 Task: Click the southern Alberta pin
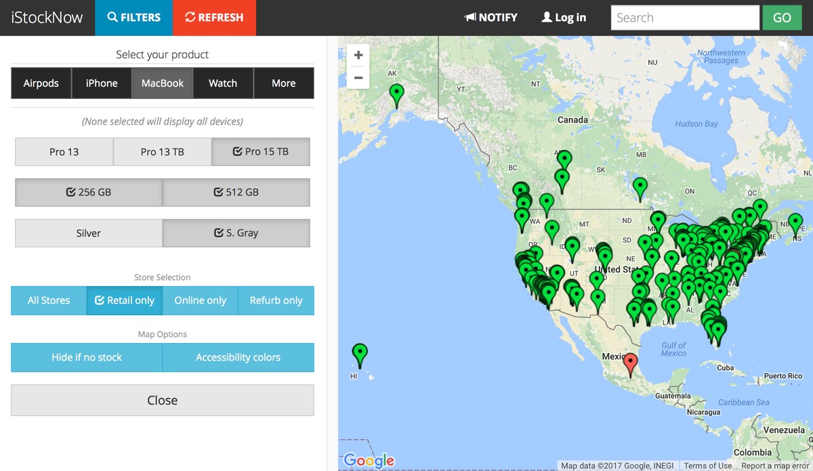coord(562,181)
